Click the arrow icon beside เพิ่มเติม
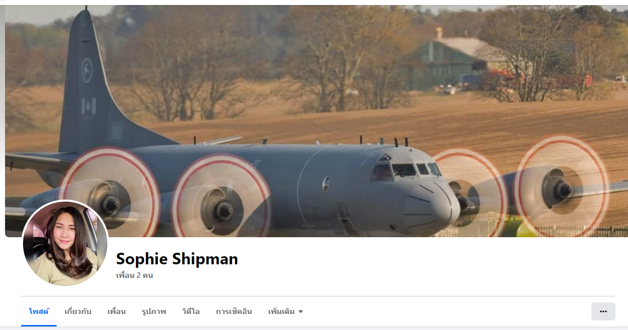This screenshot has height=330, width=628. (301, 312)
